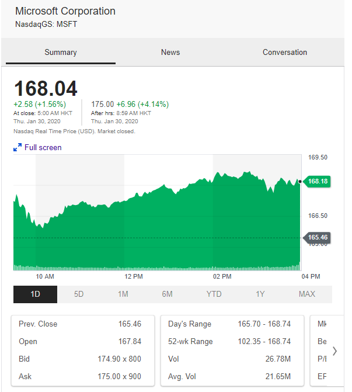Click the Ask value 175.00 x 900
This screenshot has height=392, width=352.
(x=120, y=376)
